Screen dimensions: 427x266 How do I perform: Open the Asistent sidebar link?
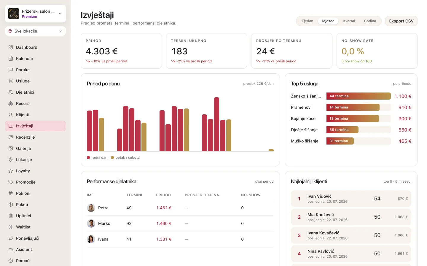pos(35,249)
